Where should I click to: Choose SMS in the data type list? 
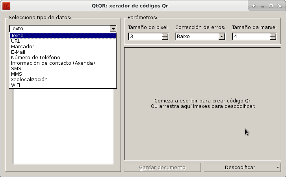tap(16, 69)
